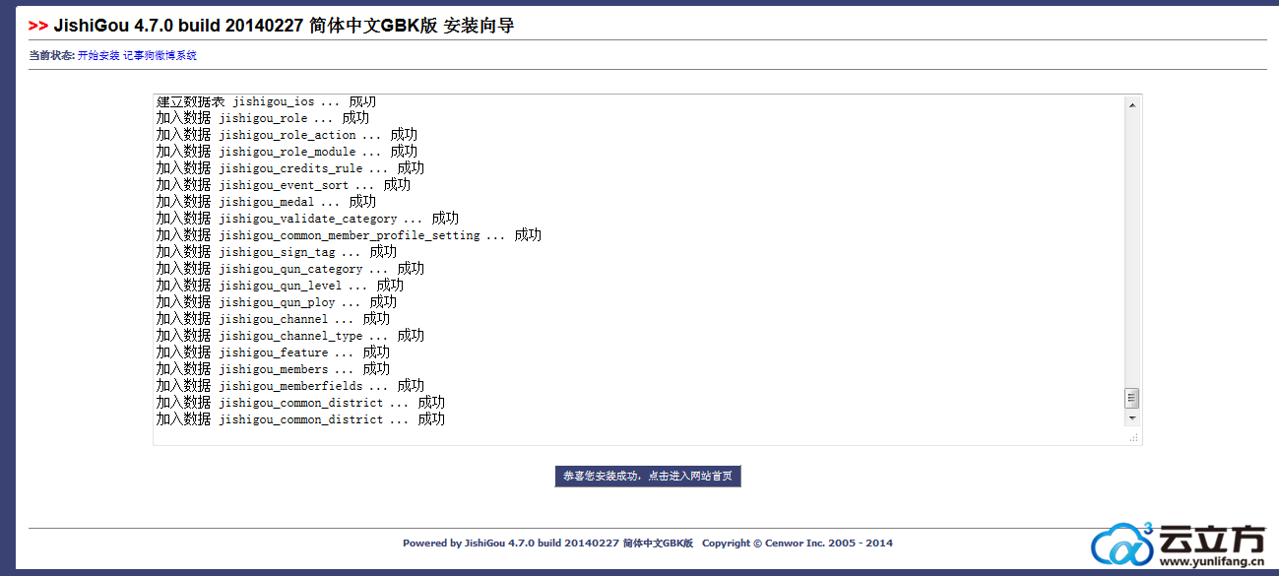Open the 记事狗微博系统 status link
This screenshot has height=576, width=1279.
pyautogui.click(x=160, y=56)
